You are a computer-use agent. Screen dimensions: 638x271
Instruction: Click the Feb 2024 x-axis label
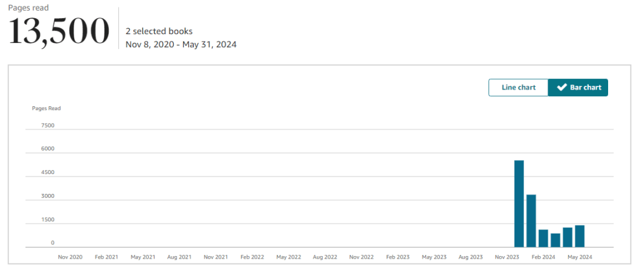pos(544,257)
